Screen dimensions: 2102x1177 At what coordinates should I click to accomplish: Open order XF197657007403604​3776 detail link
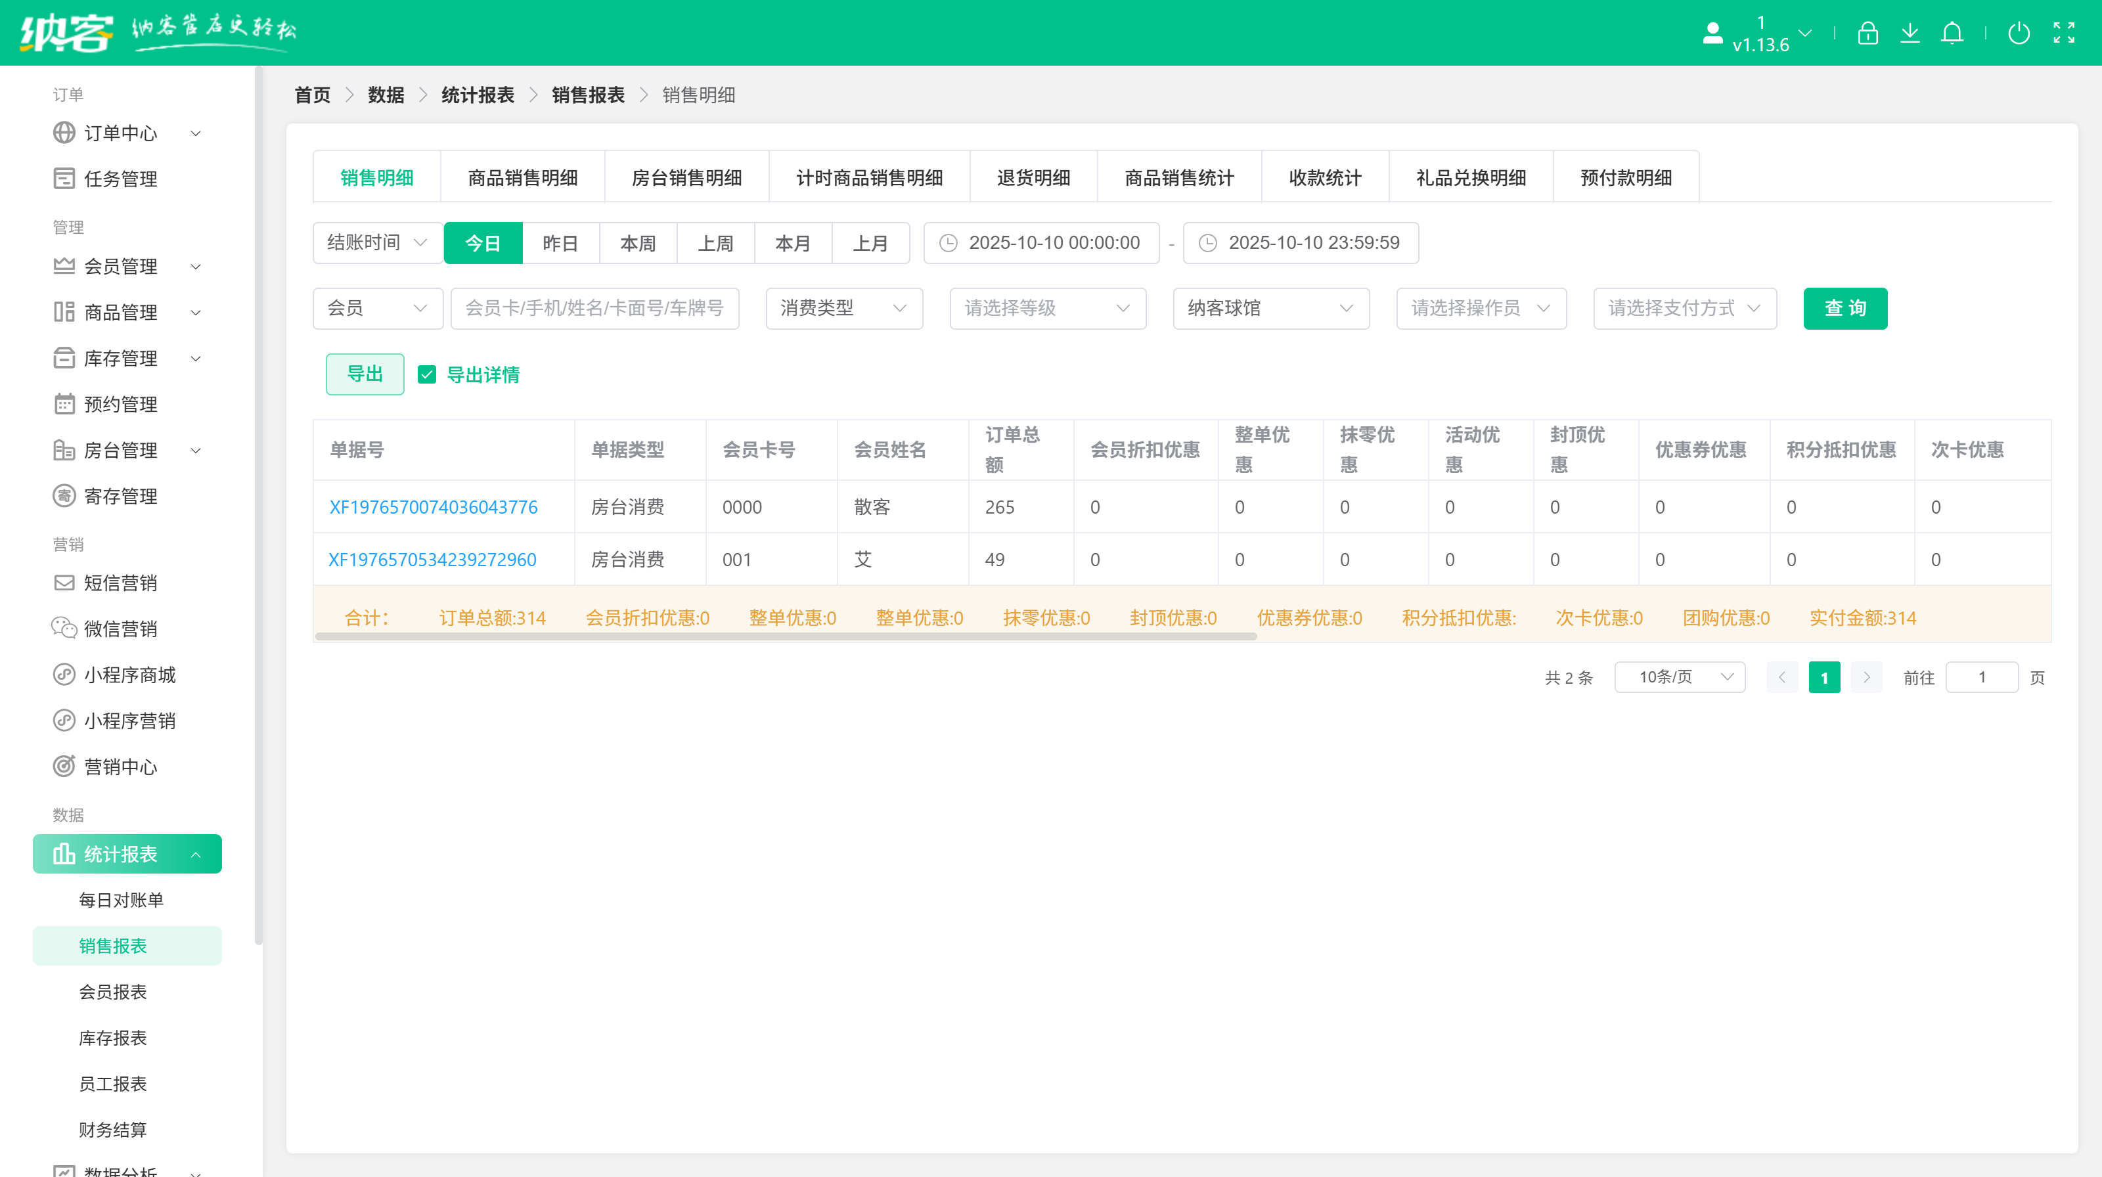point(434,506)
